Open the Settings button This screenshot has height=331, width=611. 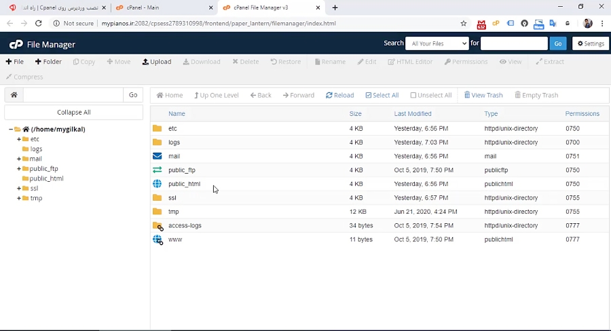[591, 43]
